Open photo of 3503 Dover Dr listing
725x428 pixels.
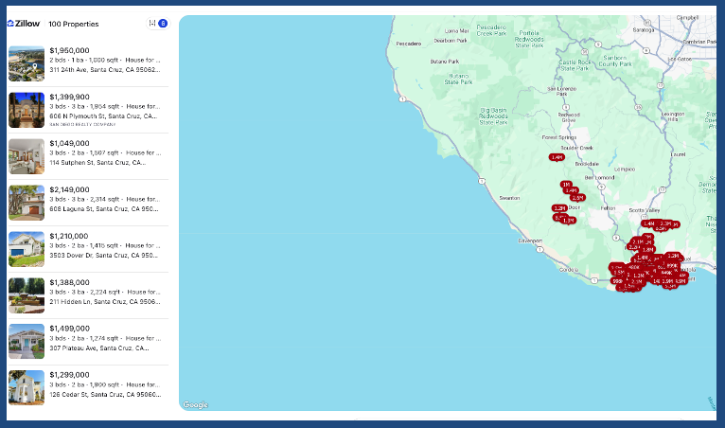[x=27, y=249]
